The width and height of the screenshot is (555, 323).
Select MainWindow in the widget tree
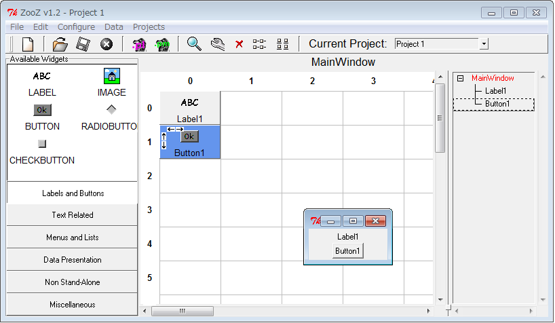[x=493, y=78]
